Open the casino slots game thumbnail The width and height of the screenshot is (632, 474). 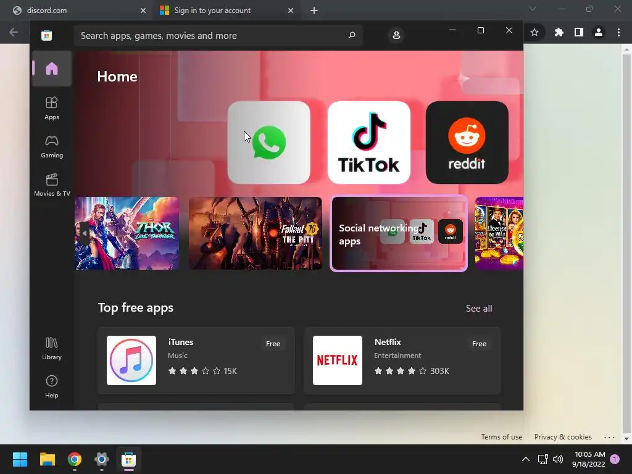[x=499, y=233]
